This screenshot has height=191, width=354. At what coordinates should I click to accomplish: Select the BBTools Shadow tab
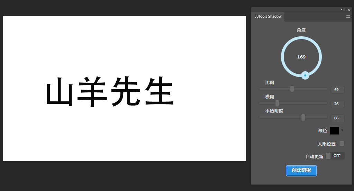[268, 17]
